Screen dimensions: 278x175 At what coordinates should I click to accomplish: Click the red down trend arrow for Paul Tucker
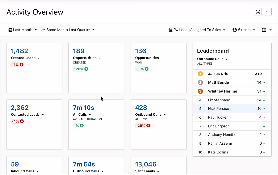(264, 117)
